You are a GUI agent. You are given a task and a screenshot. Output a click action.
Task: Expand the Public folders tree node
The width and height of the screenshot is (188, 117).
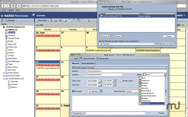pyautogui.click(x=4, y=73)
